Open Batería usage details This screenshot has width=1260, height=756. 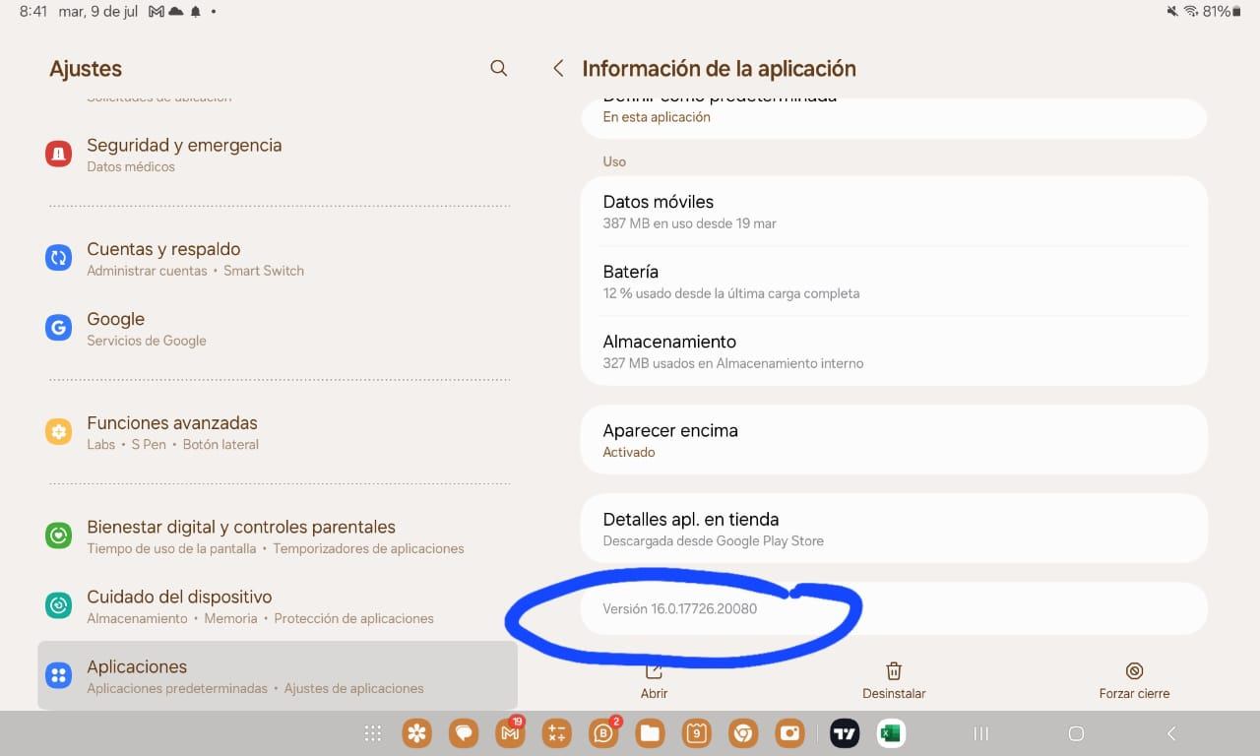[x=894, y=281]
